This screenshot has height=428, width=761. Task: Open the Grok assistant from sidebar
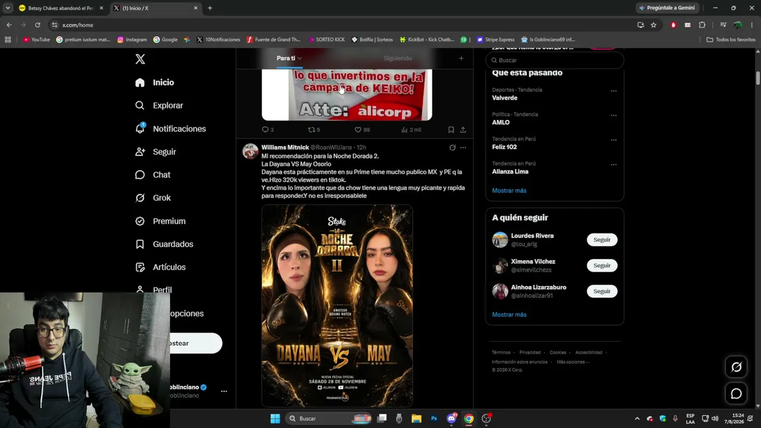[153, 198]
